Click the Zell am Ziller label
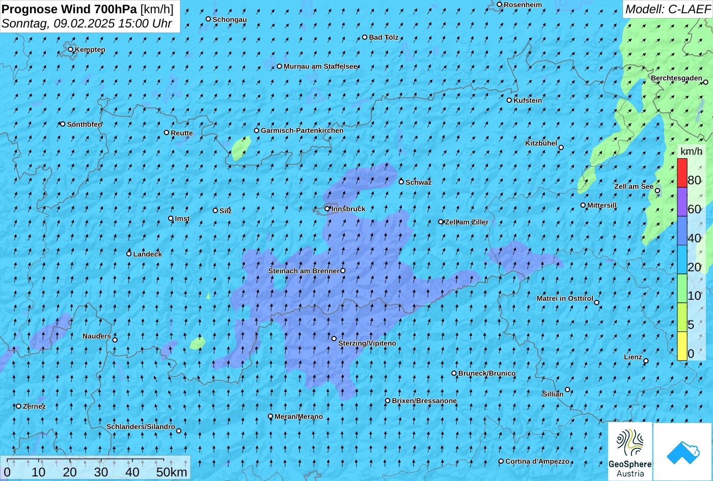 pyautogui.click(x=467, y=222)
